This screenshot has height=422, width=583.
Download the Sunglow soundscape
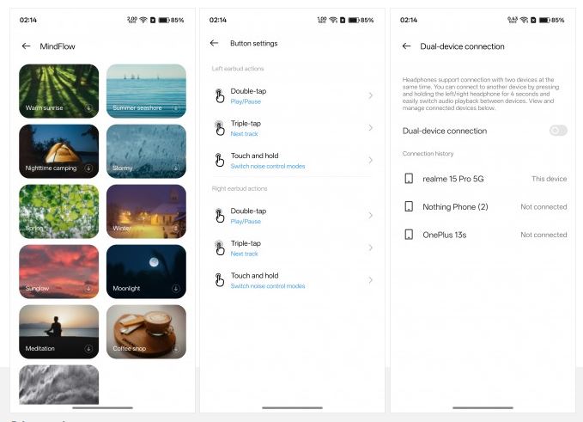[x=88, y=289]
